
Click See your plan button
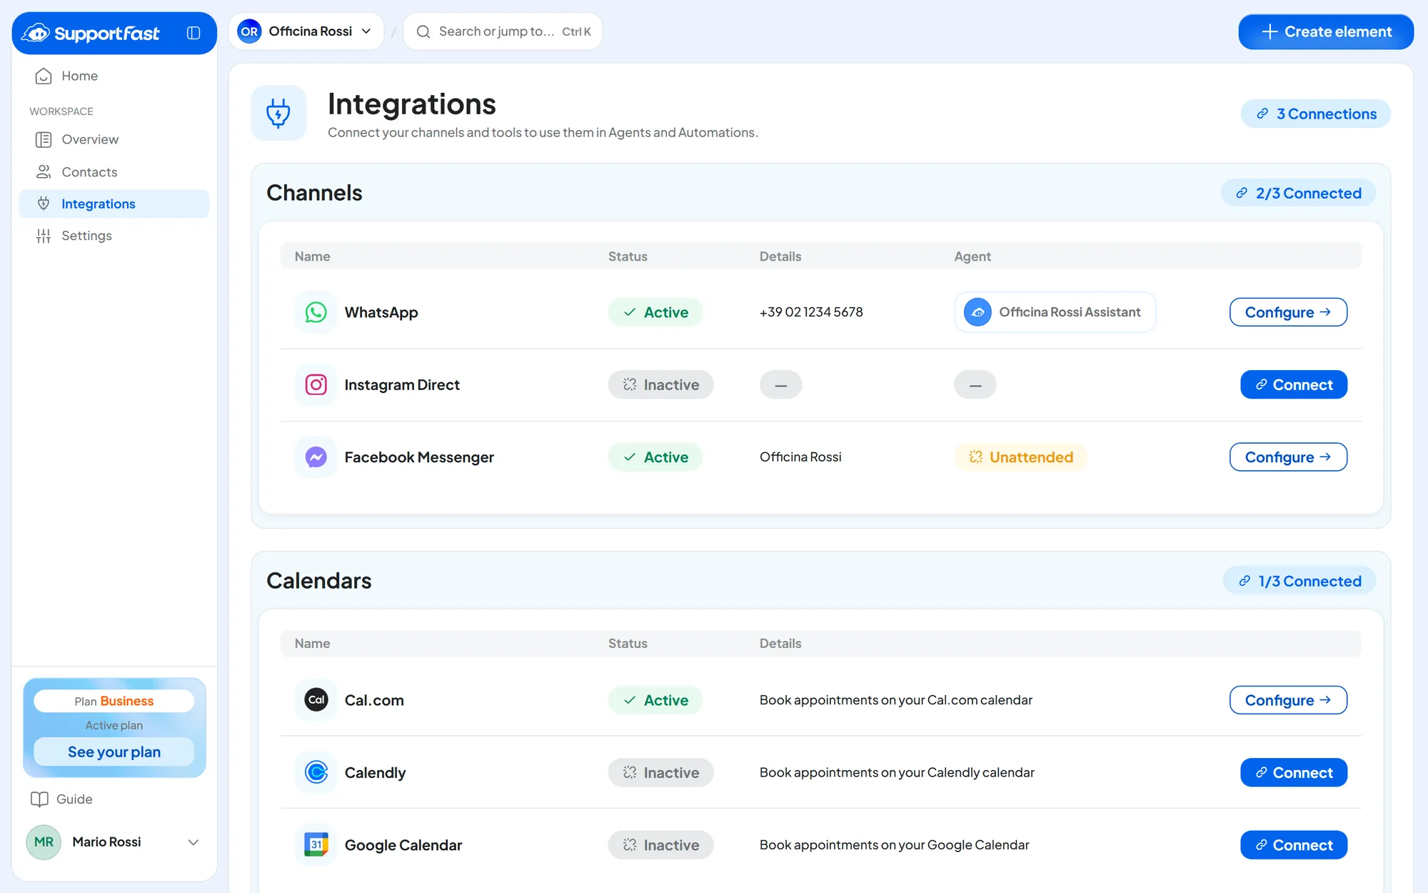point(114,752)
